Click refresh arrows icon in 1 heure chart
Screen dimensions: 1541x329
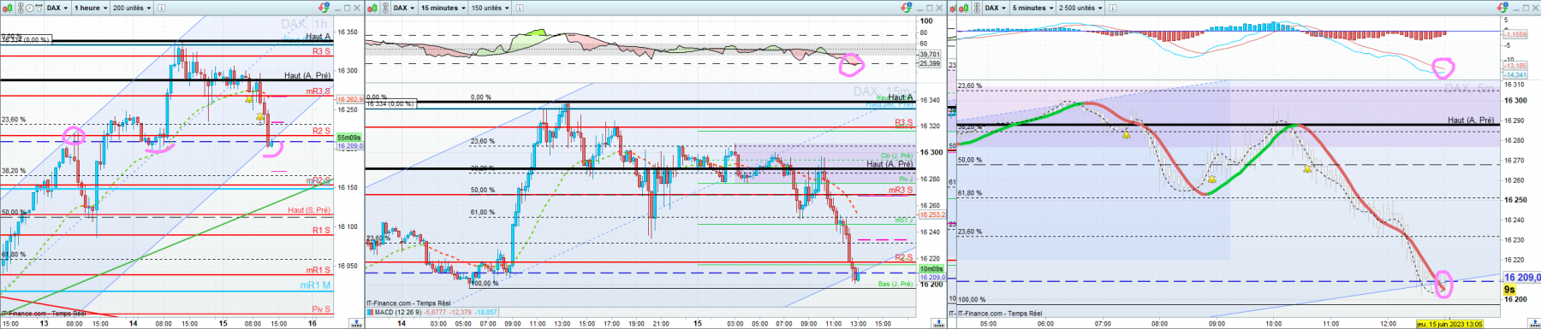click(x=324, y=8)
